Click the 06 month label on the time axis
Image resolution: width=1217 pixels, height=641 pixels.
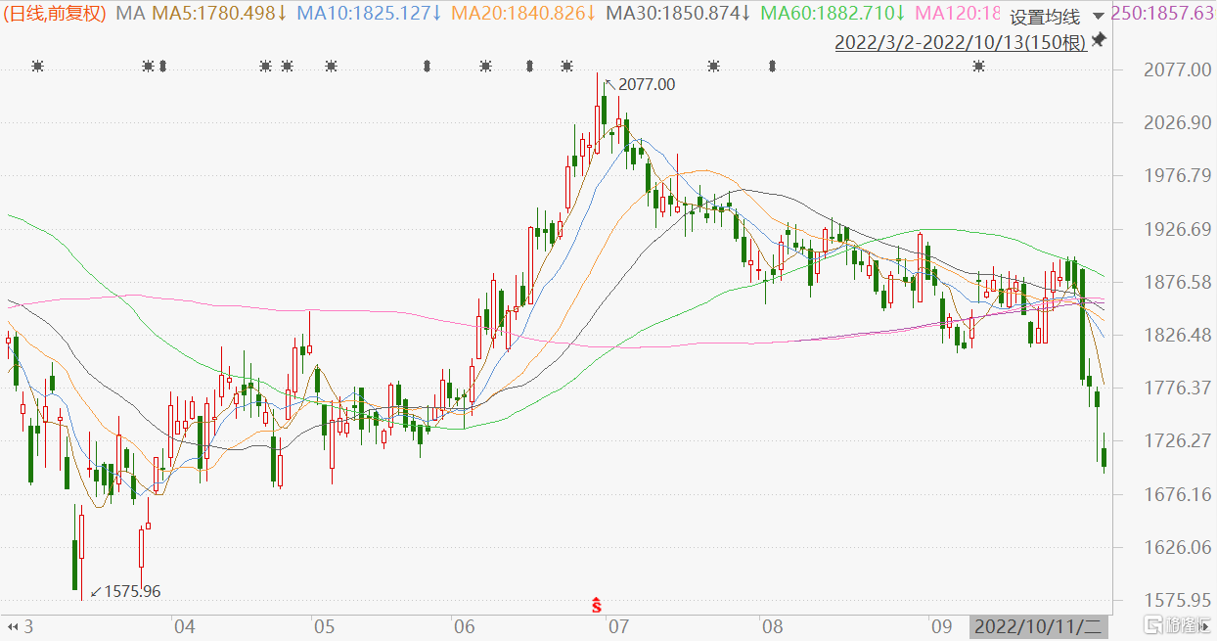point(465,625)
